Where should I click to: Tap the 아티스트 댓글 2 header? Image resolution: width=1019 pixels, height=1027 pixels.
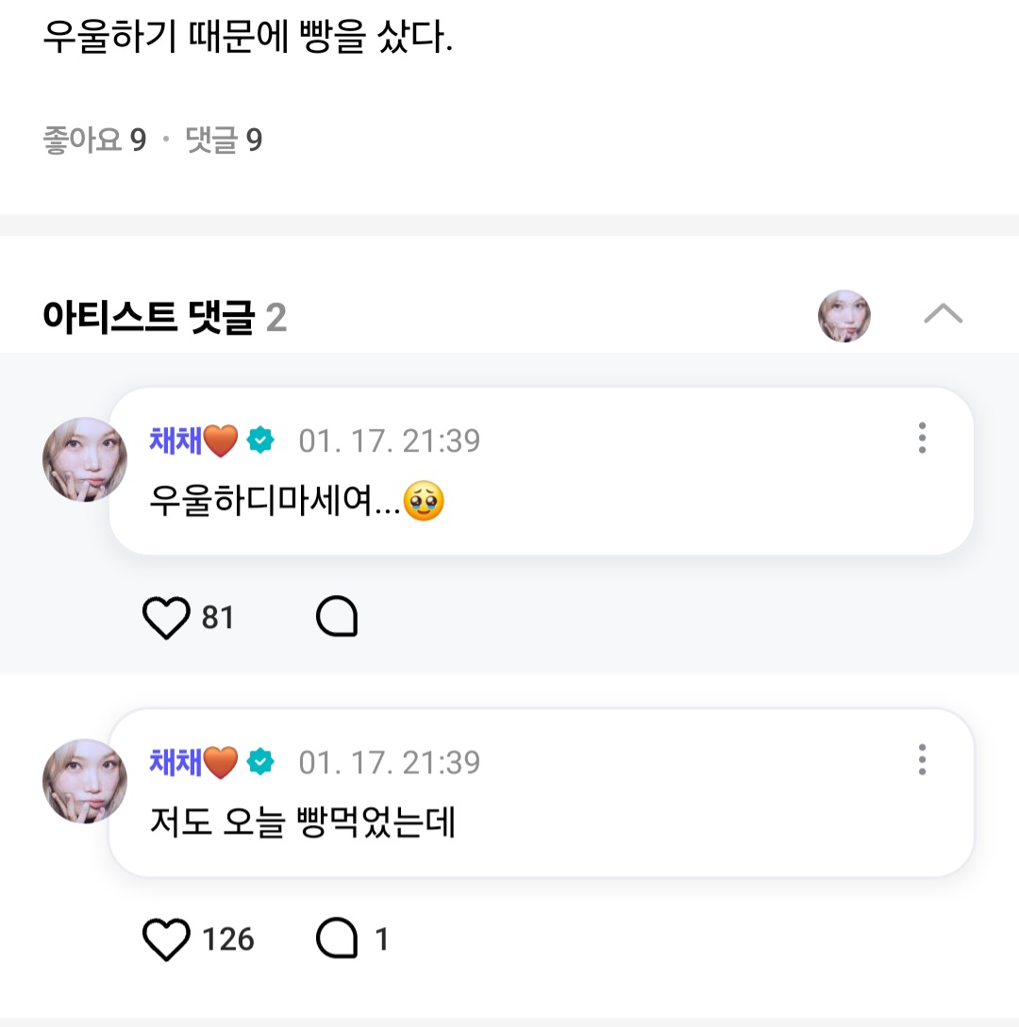[x=164, y=318]
